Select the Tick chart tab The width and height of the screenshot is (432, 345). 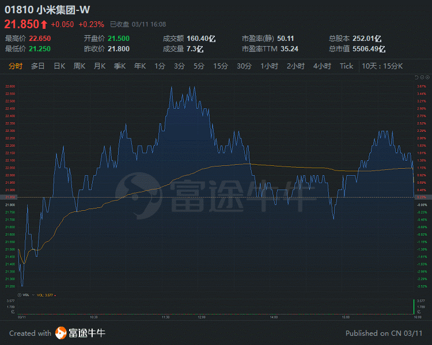coord(346,66)
